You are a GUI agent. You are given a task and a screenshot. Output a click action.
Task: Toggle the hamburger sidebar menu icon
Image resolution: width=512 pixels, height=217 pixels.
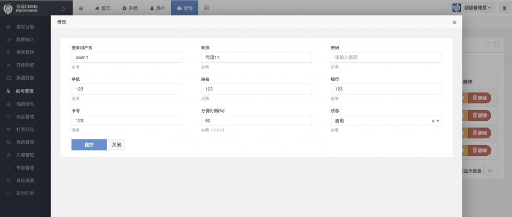(x=81, y=9)
